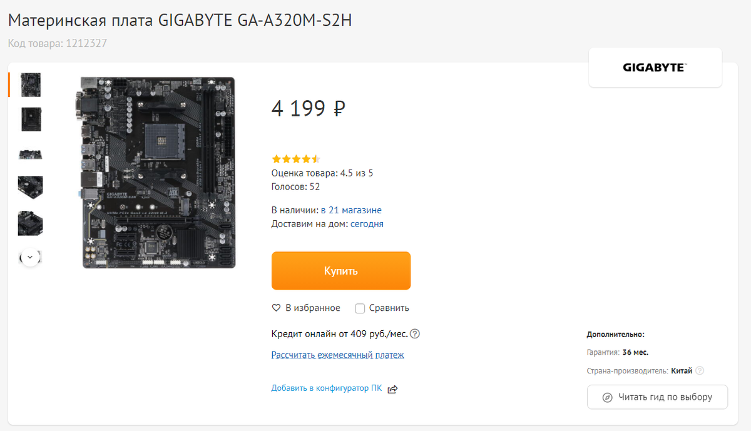This screenshot has height=431, width=751.
Task: Click the orange Купить button
Action: click(x=341, y=271)
